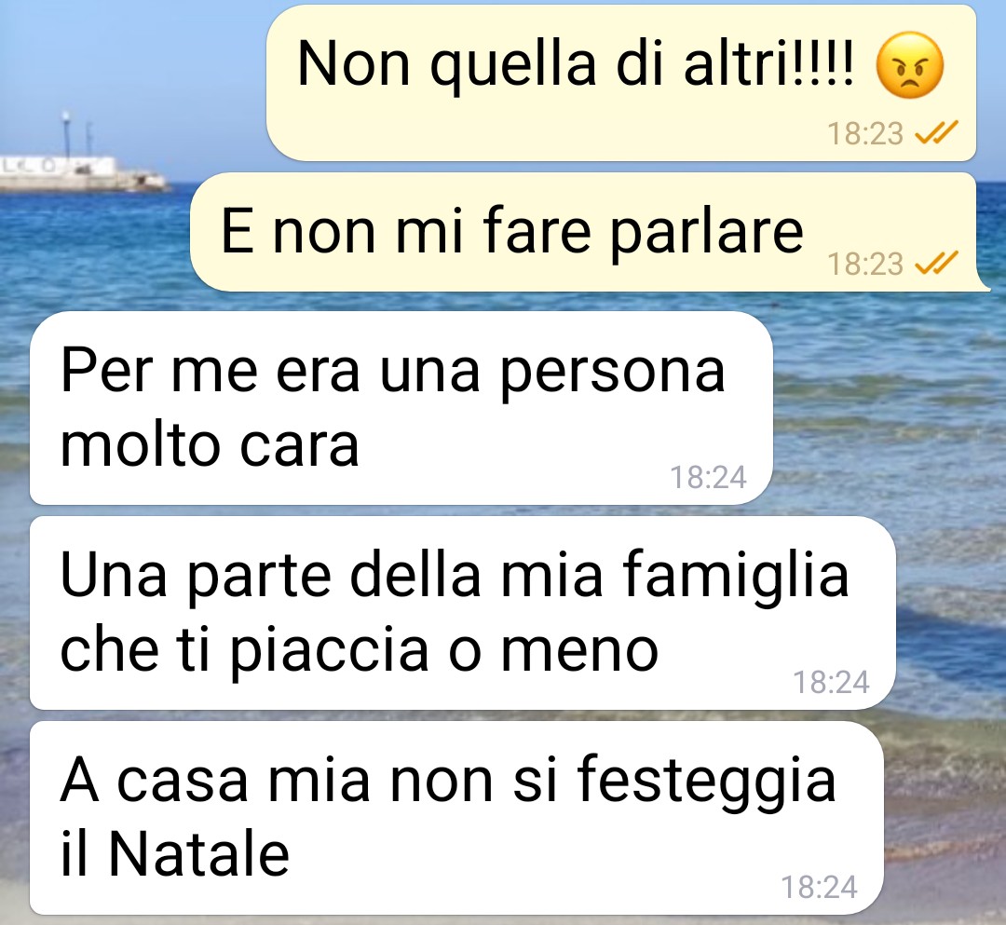Tap the "Per me era una persona" message
The width and height of the screenshot is (1006, 925).
tap(401, 408)
